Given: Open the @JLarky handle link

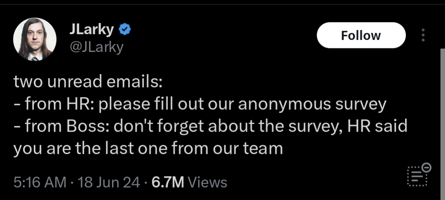Looking at the screenshot, I should coord(96,46).
